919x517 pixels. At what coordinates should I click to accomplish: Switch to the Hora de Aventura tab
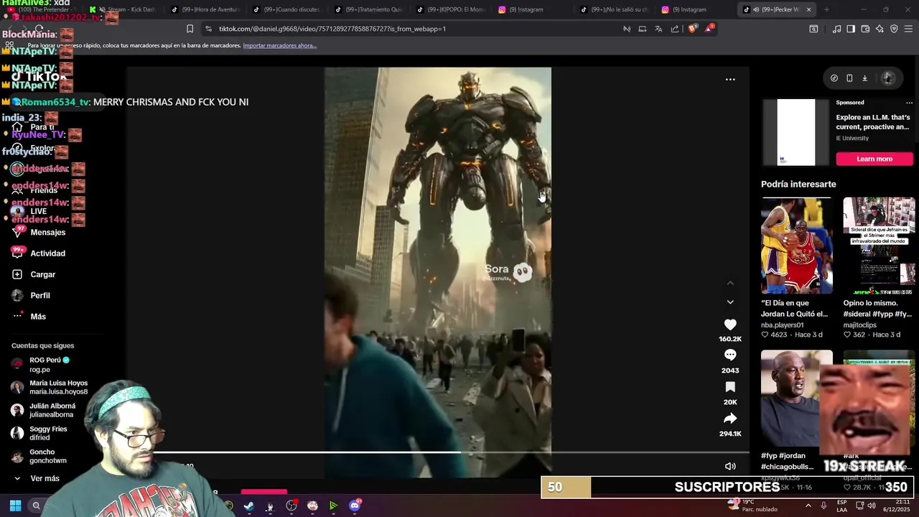[205, 9]
